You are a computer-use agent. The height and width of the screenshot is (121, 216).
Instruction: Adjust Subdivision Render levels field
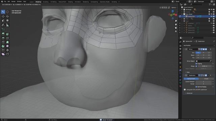pos(204,84)
